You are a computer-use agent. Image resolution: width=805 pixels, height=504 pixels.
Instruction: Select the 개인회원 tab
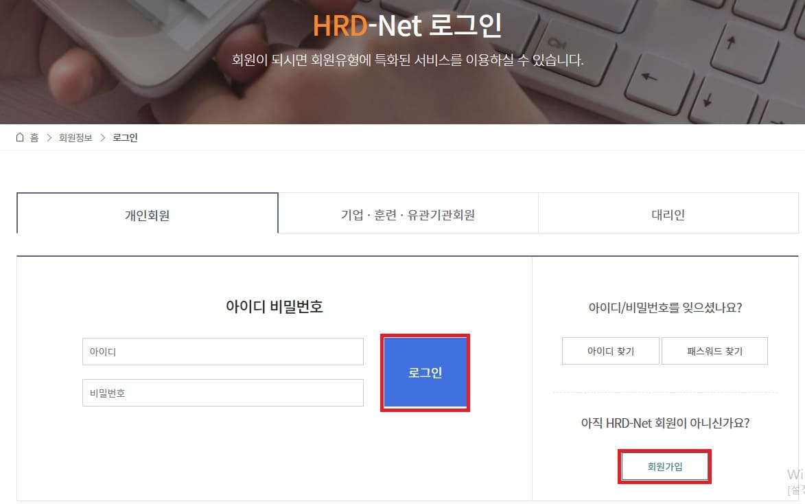point(148,214)
